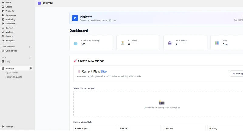
Task: Click the rocket icon beside Create New Videos
Action: (x=75, y=61)
